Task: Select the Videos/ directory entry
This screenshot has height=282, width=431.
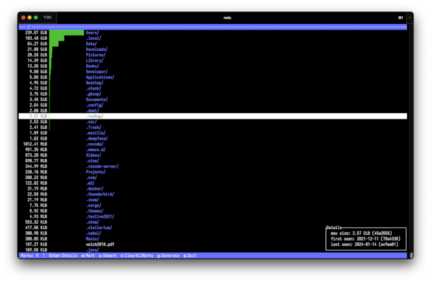Action: tap(93, 155)
